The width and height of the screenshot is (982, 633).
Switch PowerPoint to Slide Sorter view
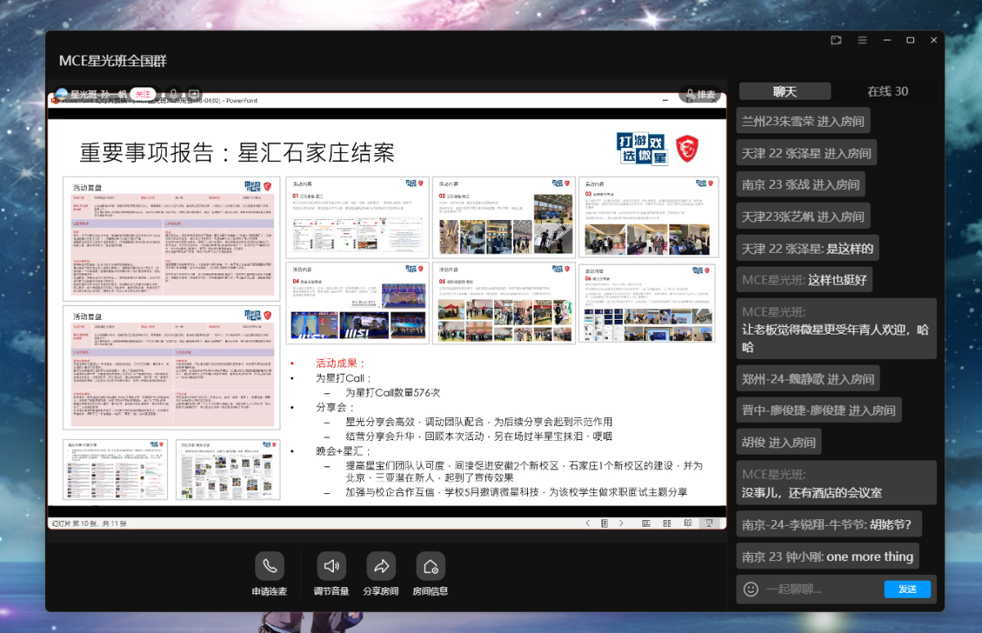667,523
